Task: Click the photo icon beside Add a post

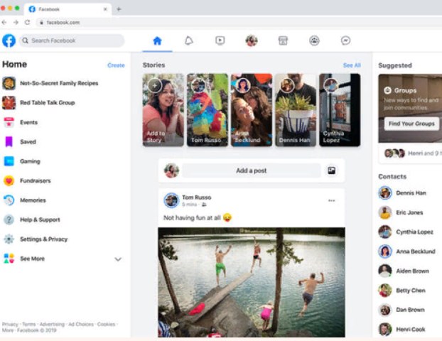Action: tap(331, 170)
